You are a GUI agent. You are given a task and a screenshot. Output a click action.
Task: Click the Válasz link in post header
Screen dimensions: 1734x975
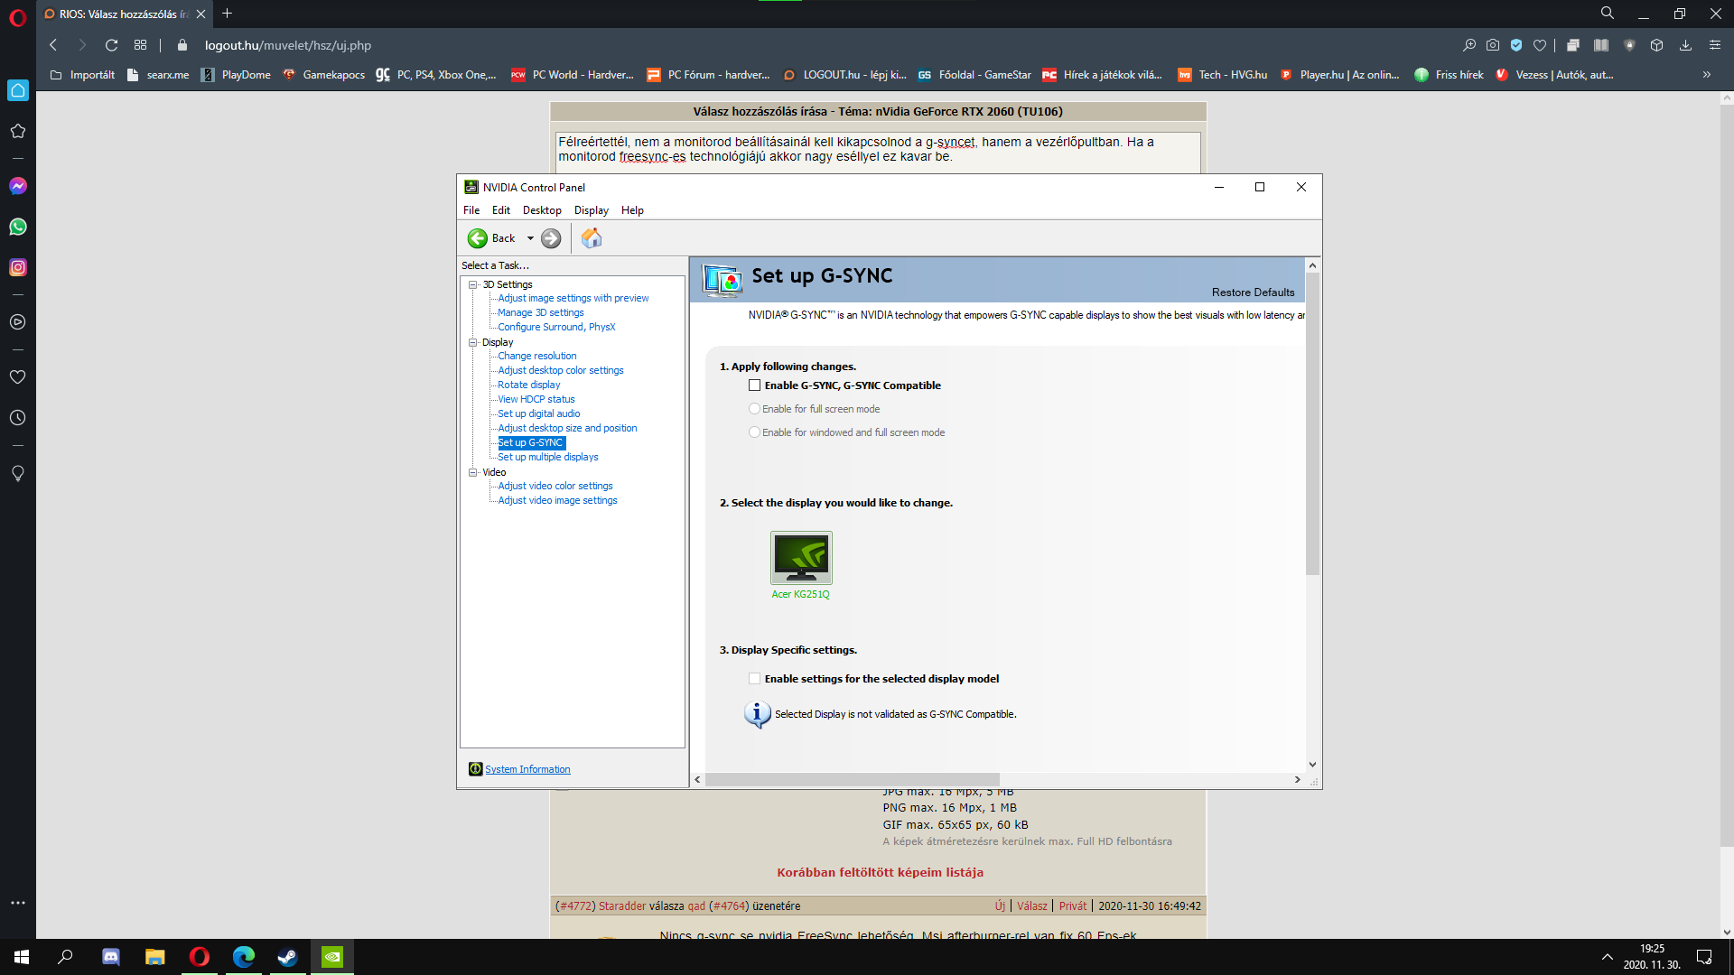(1031, 906)
